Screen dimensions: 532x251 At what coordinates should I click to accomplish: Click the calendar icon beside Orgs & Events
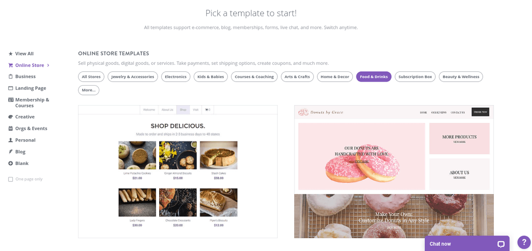(x=11, y=129)
